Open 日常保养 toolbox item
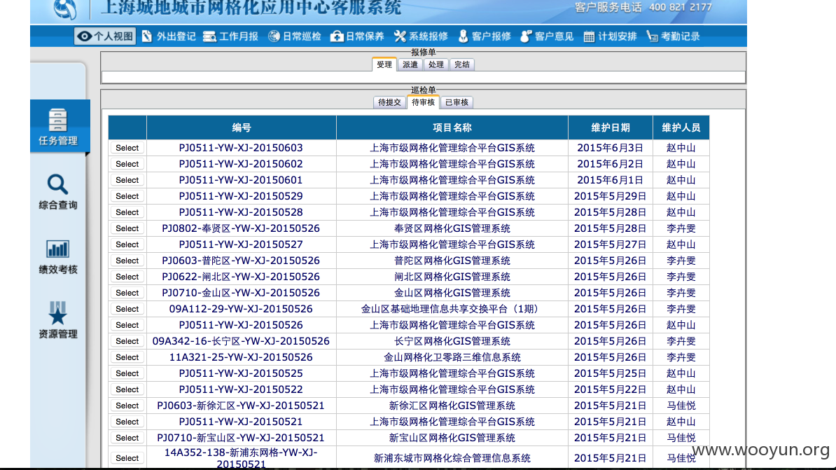836x470 pixels. (x=357, y=36)
